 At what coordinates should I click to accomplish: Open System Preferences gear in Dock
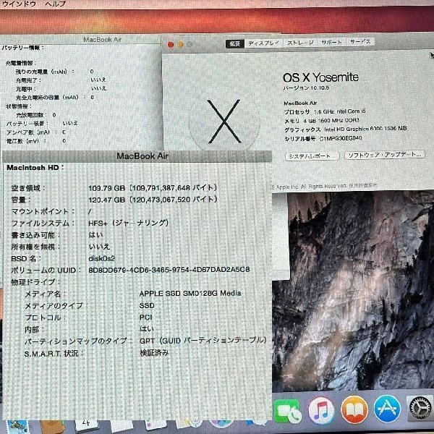[x=420, y=408]
